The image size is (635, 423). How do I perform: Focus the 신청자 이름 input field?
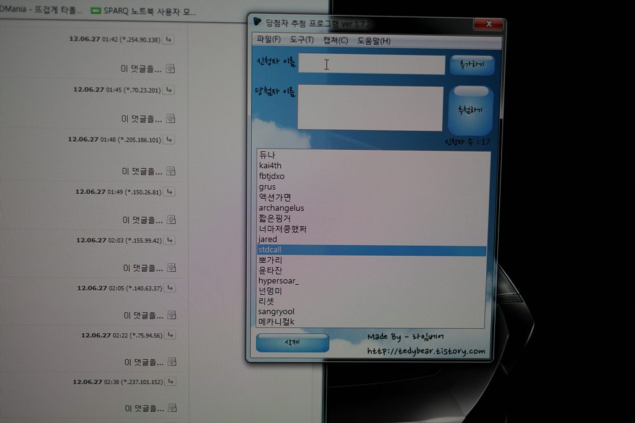coord(371,64)
